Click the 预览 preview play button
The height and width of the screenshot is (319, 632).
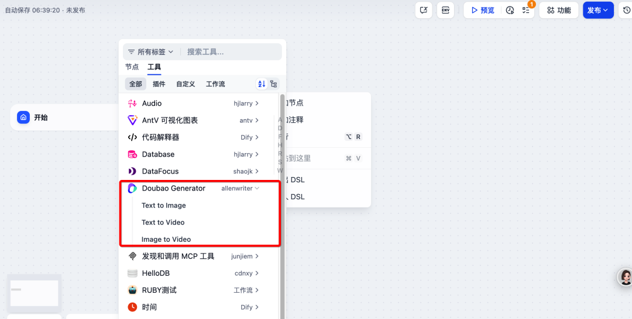pyautogui.click(x=482, y=10)
